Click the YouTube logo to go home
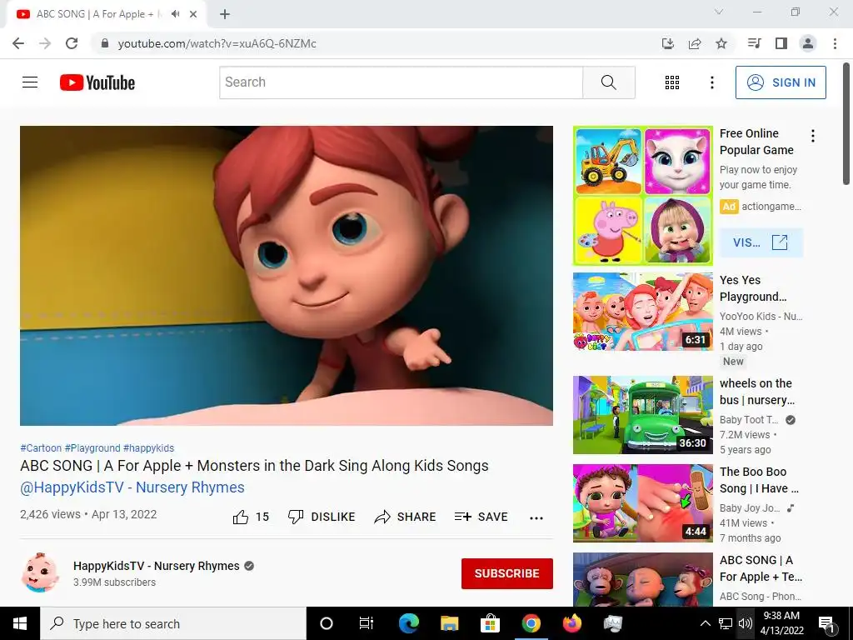Image resolution: width=853 pixels, height=640 pixels. tap(97, 82)
